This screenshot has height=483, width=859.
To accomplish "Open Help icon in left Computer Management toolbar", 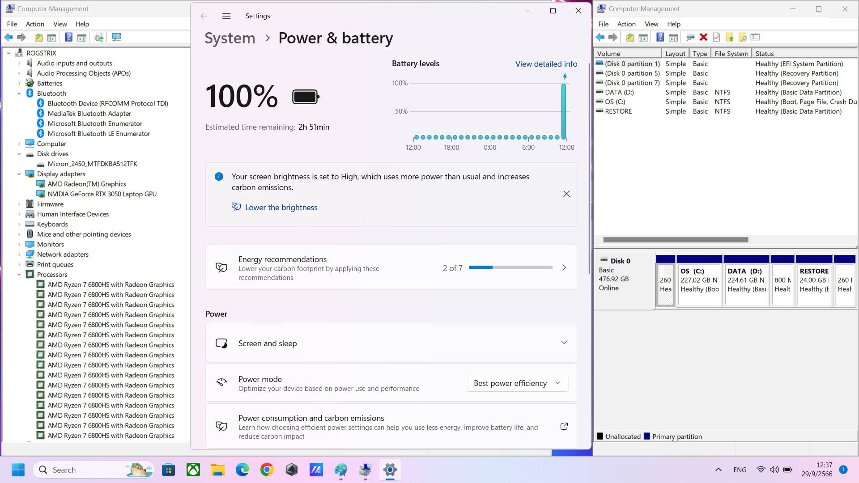I will click(68, 38).
